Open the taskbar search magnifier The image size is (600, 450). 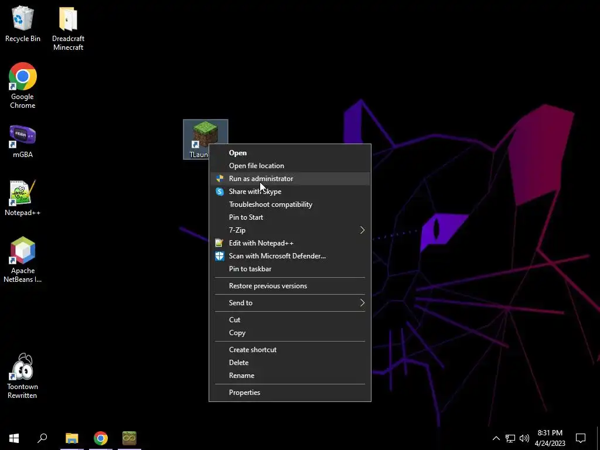click(42, 438)
